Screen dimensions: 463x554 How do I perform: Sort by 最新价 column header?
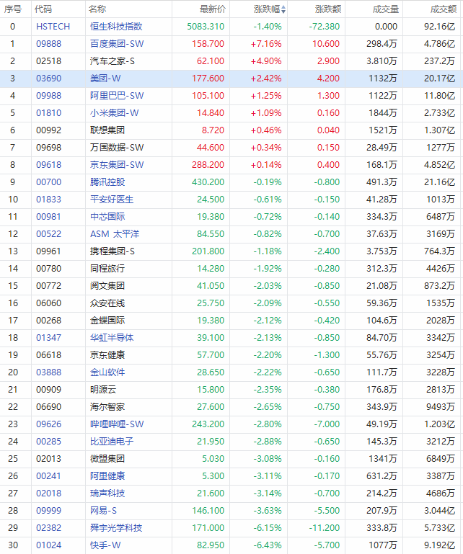click(x=212, y=9)
